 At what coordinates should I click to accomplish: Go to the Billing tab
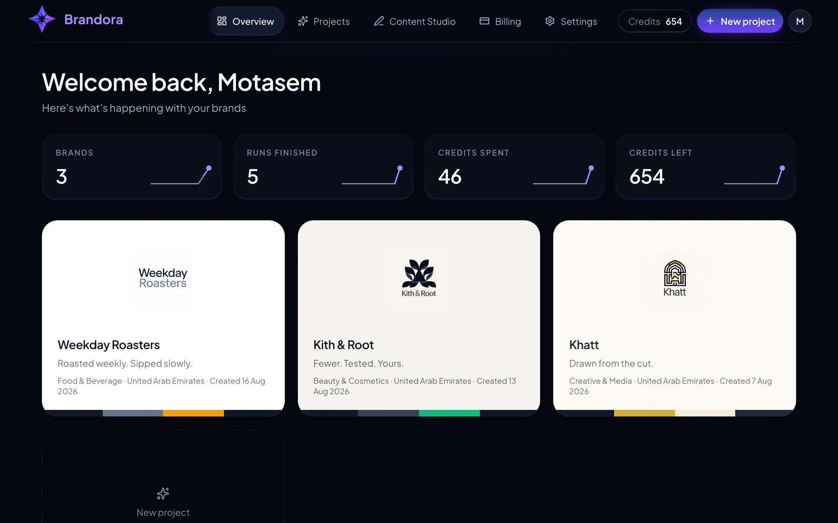point(500,21)
